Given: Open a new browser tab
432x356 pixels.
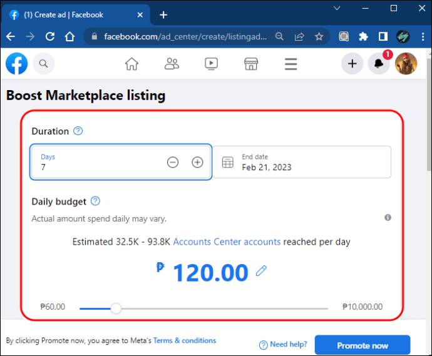Looking at the screenshot, I should point(163,15).
